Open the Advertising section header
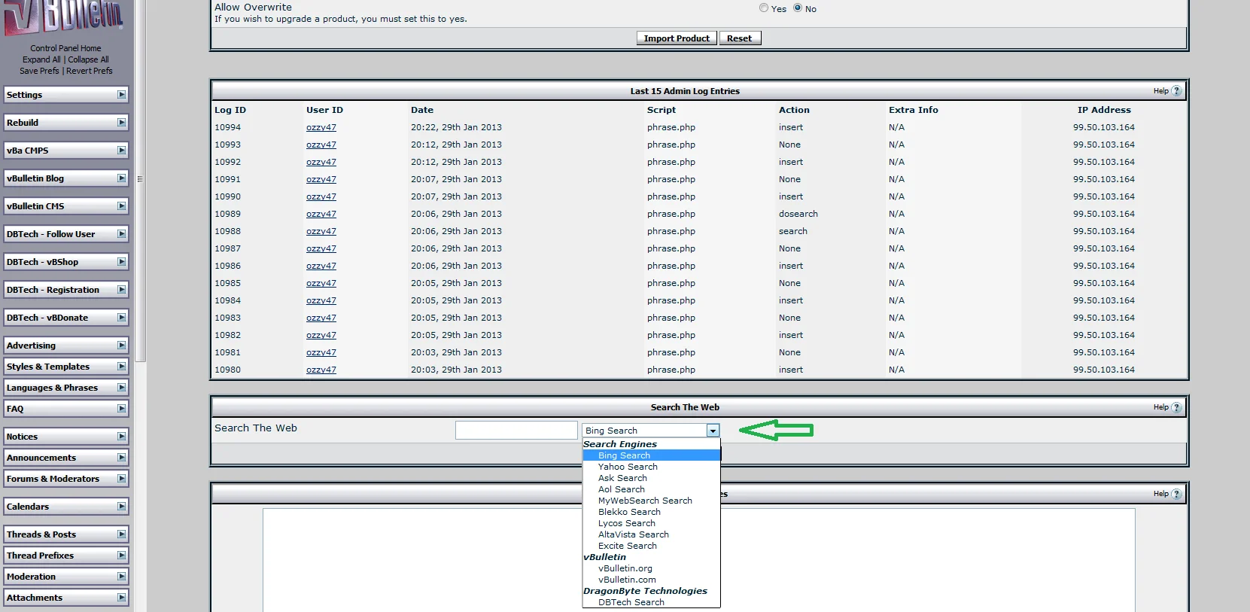This screenshot has height=612, width=1250. click(x=66, y=346)
